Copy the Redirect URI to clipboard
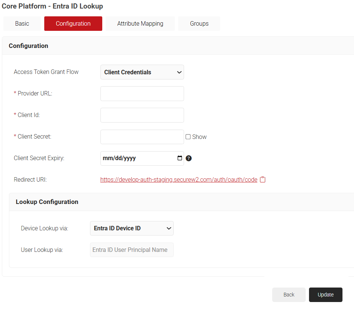Screen dimensions: 354x318 tap(263, 179)
